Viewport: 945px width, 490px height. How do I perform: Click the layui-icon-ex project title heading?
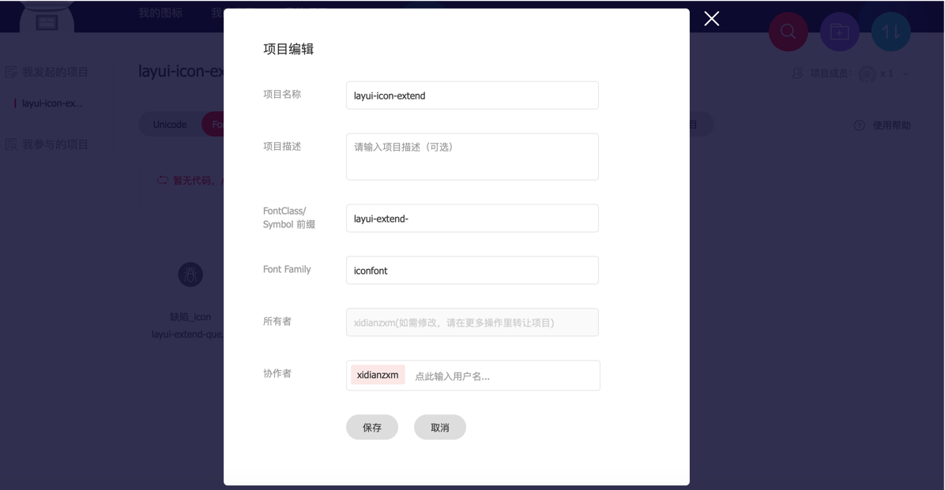point(181,71)
